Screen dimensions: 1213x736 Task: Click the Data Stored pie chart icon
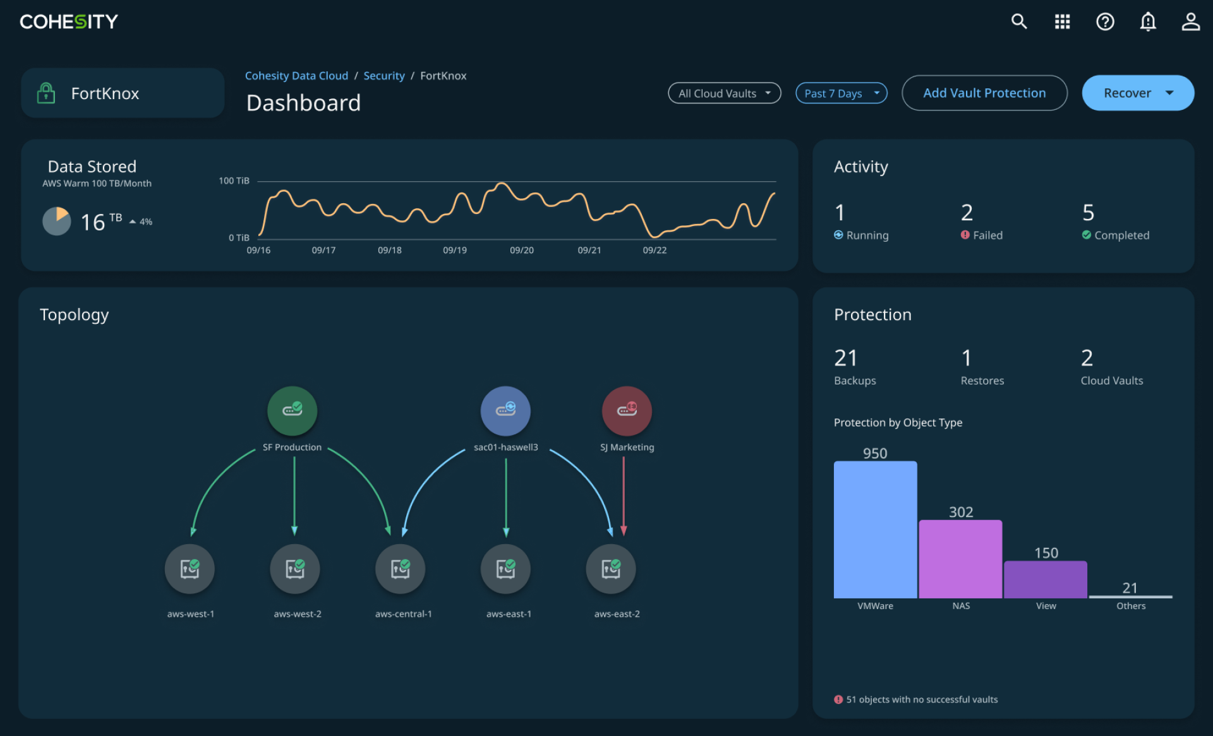[57, 221]
